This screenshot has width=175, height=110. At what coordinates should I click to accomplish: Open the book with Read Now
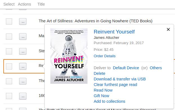coord(103,90)
